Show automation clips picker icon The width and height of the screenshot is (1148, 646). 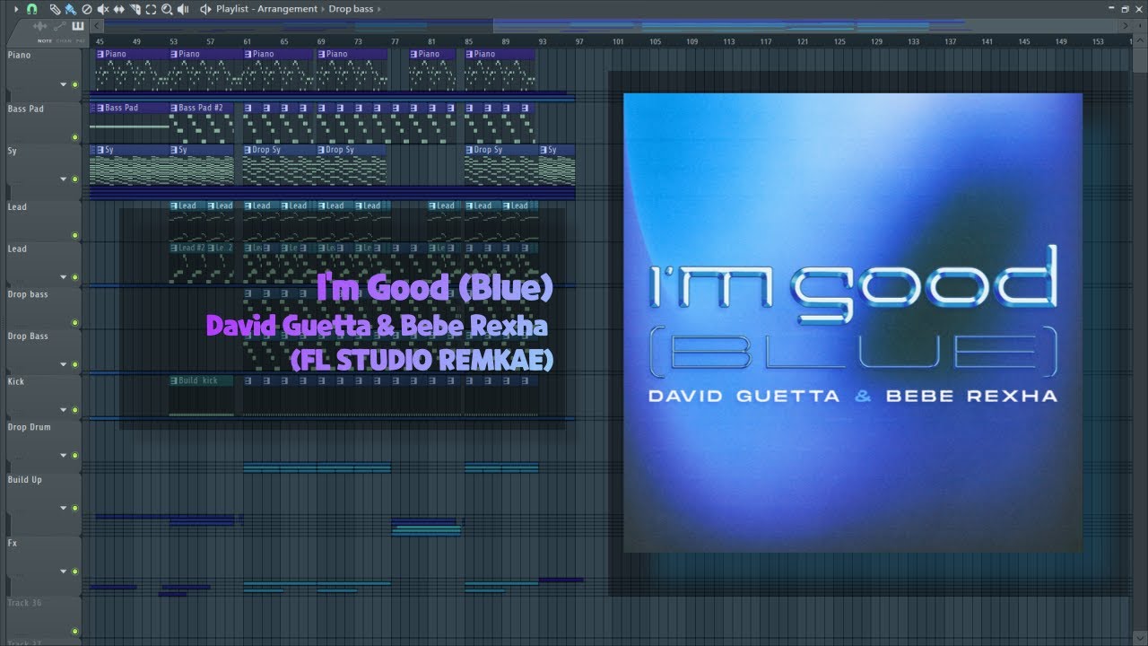coord(60,26)
